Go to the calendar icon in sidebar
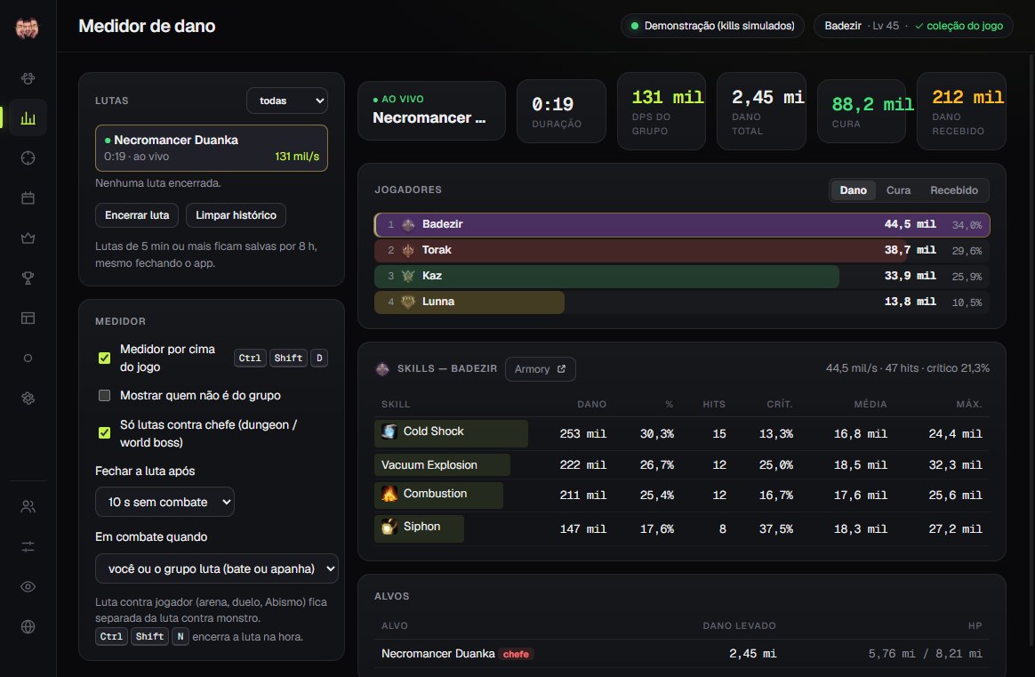This screenshot has width=1035, height=677. click(28, 198)
